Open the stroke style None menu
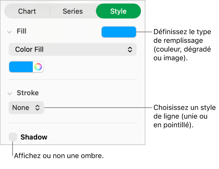Screen dimensions: 219x169 26,107
